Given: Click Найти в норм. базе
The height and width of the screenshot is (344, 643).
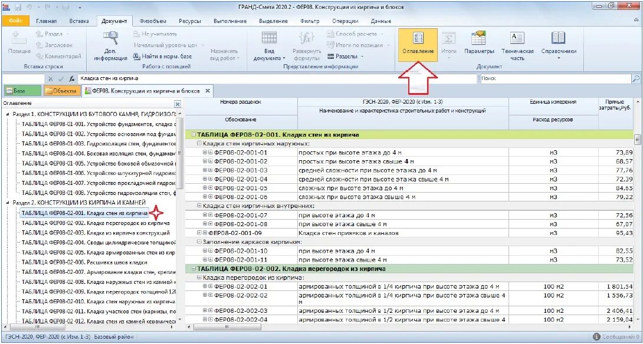Looking at the screenshot, I should click(x=163, y=56).
